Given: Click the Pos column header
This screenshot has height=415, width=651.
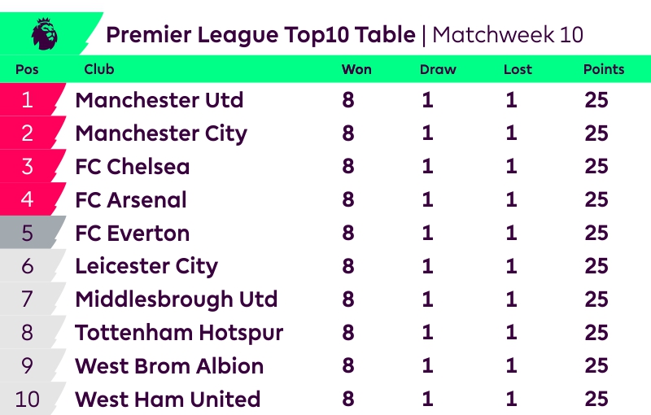Looking at the screenshot, I should [x=27, y=69].
